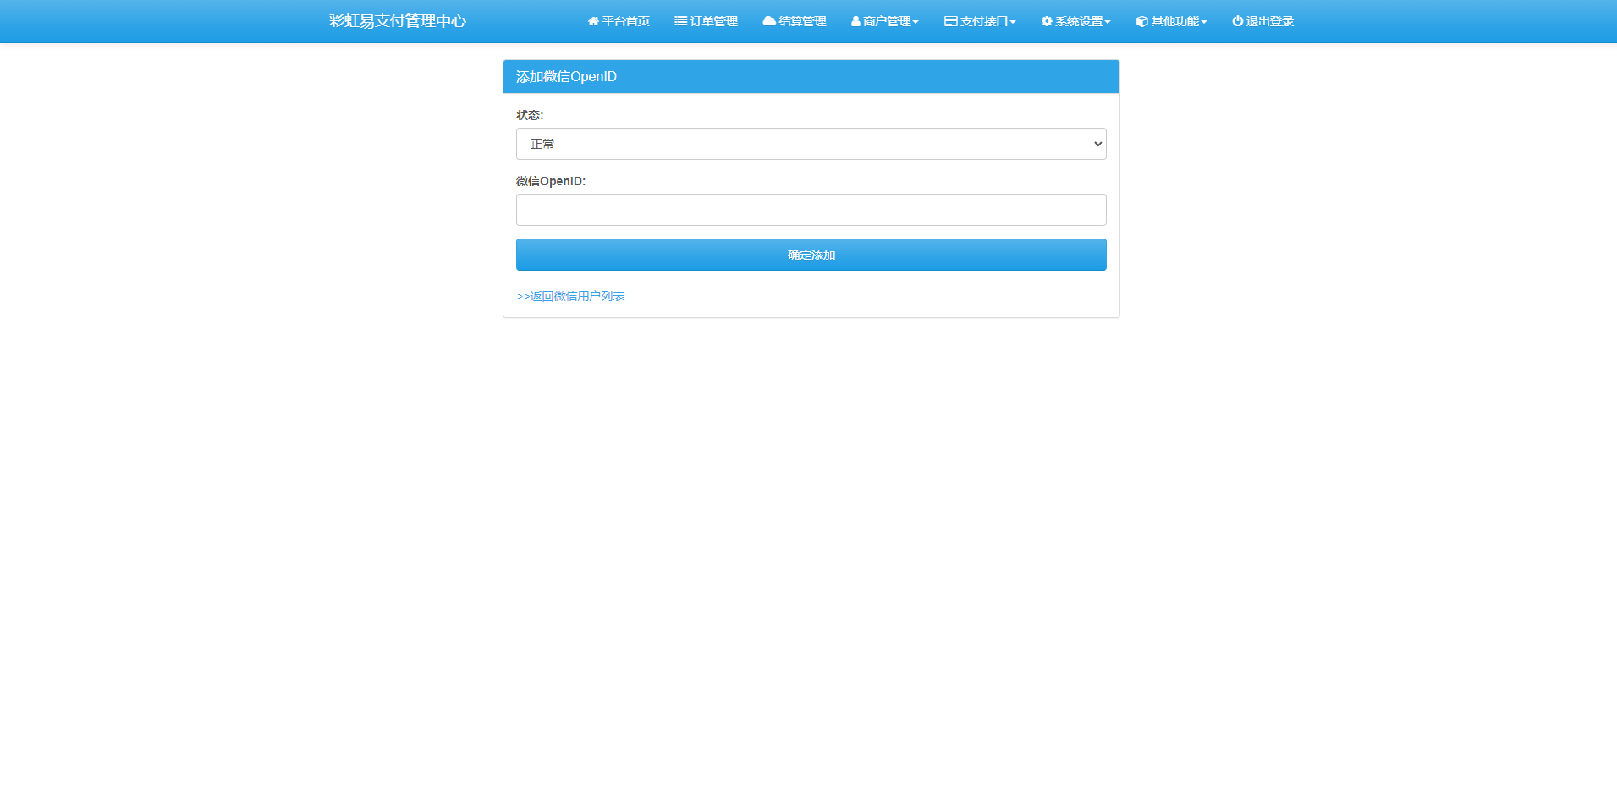Screen dimensions: 1617x790
Task: Click the credit card icon beside 支付接口
Action: pos(951,21)
